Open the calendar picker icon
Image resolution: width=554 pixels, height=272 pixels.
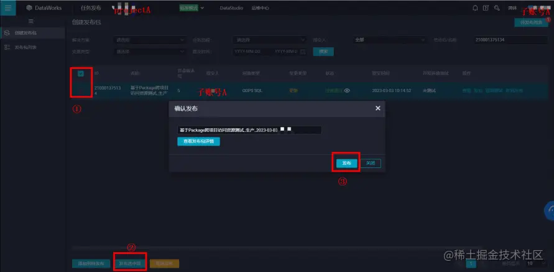point(302,52)
